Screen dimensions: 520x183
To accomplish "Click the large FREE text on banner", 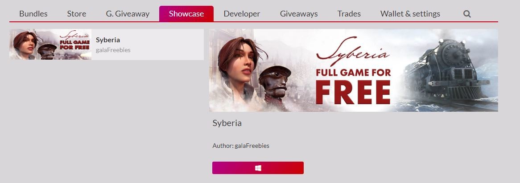I will point(353,92).
